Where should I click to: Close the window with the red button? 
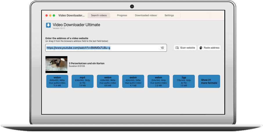(46, 15)
